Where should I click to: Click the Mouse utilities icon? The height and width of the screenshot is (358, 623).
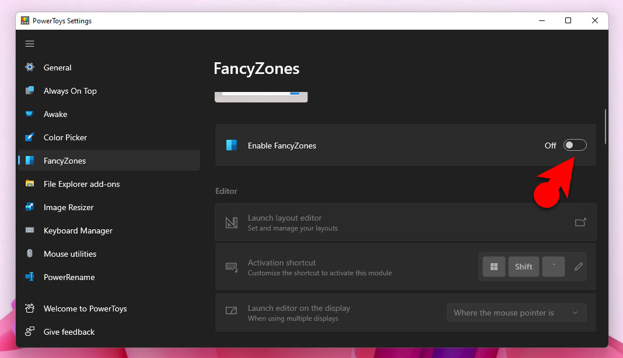(x=30, y=253)
